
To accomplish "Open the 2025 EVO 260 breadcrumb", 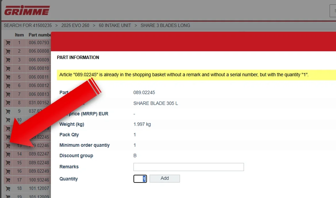I will click(x=75, y=25).
